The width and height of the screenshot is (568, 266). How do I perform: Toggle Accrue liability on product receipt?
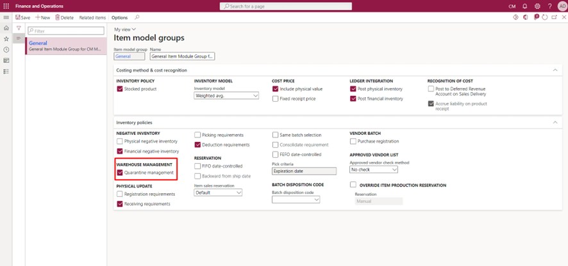click(431, 104)
